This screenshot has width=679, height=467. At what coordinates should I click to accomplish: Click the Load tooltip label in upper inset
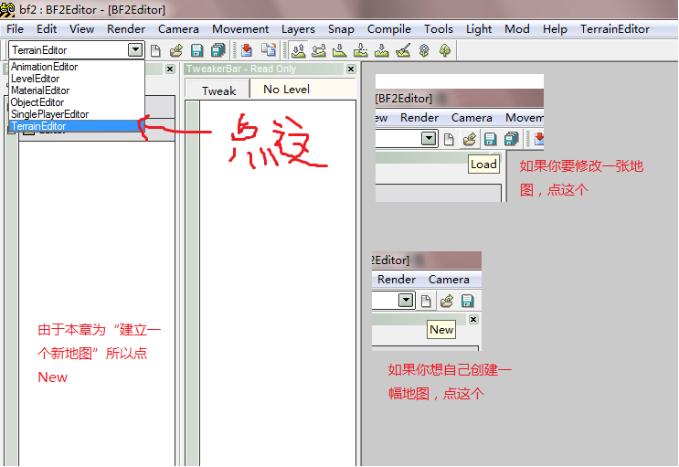483,165
